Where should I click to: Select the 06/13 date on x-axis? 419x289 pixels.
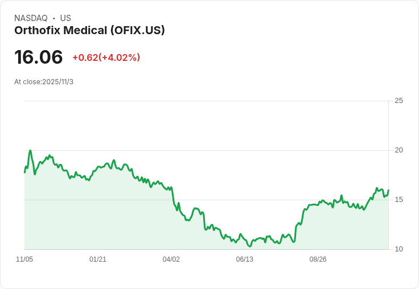point(245,259)
